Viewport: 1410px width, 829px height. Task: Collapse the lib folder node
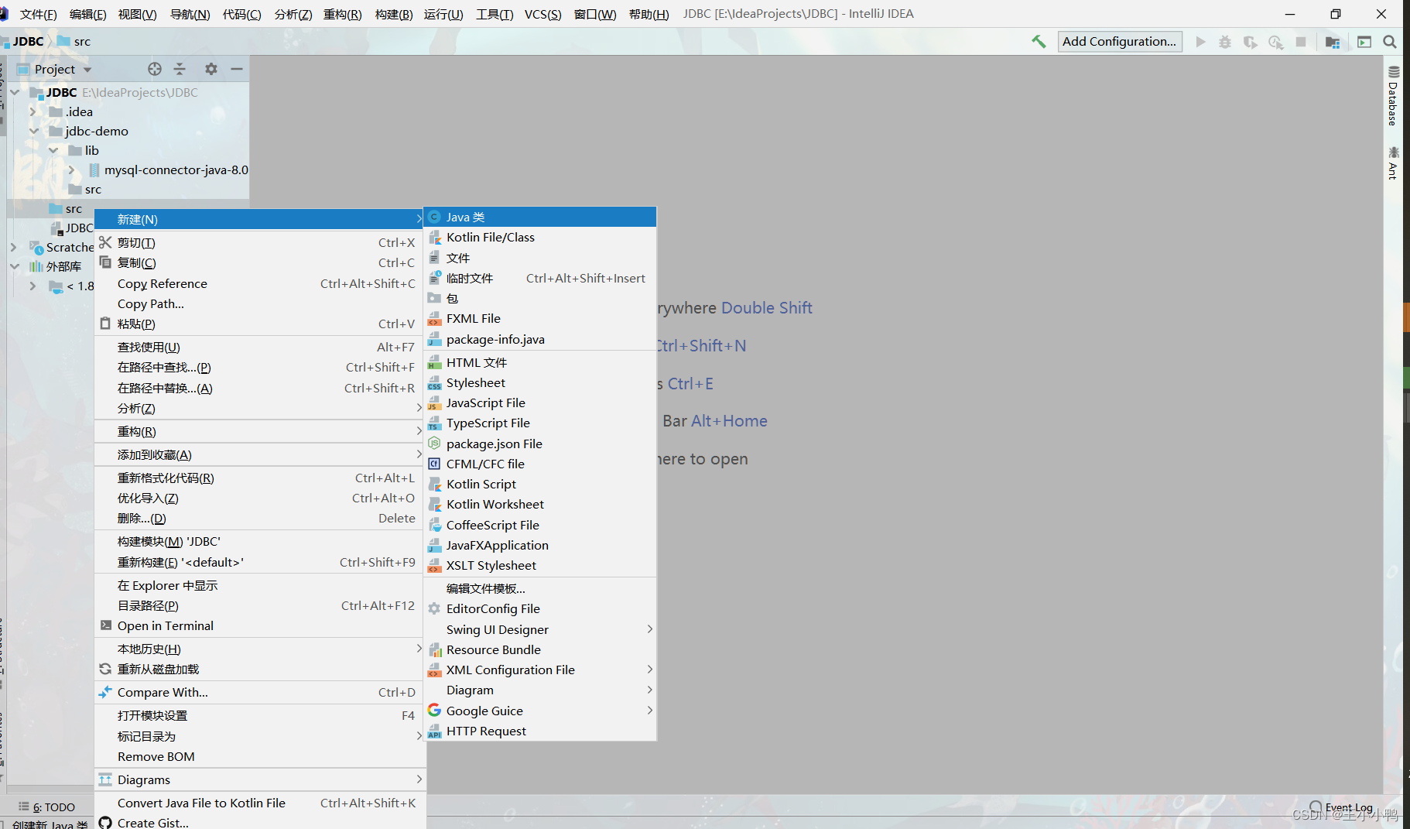53,150
